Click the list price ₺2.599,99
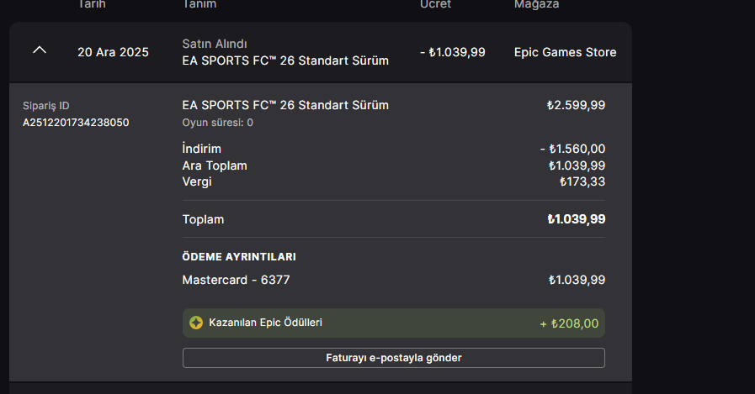 [x=576, y=105]
